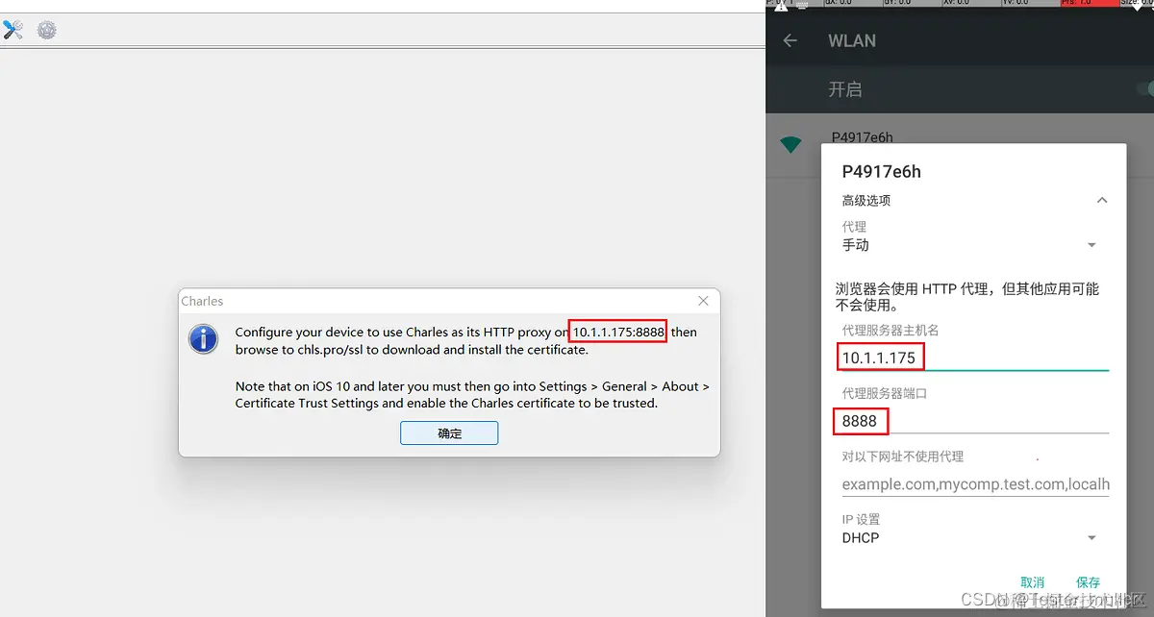
Task: Select the P4917e6h network entry
Action: coord(960,138)
